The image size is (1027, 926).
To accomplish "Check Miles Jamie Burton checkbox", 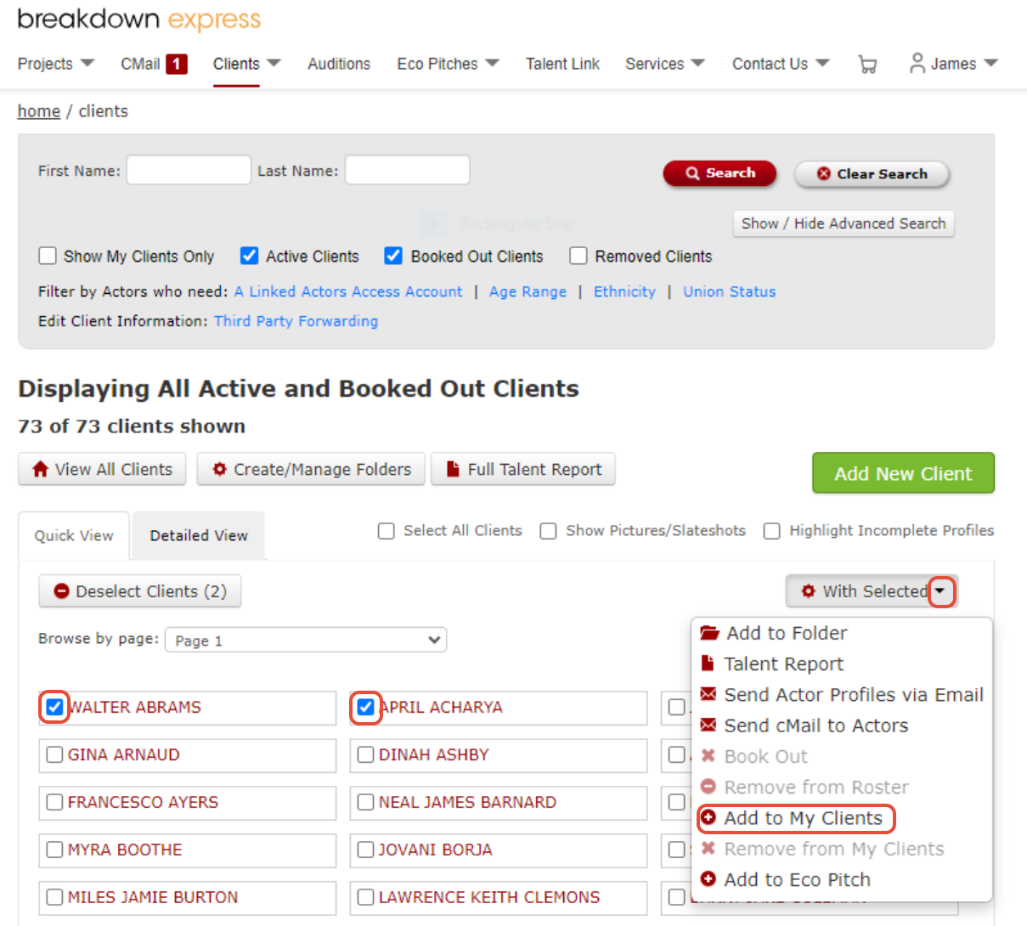I will pyautogui.click(x=55, y=897).
